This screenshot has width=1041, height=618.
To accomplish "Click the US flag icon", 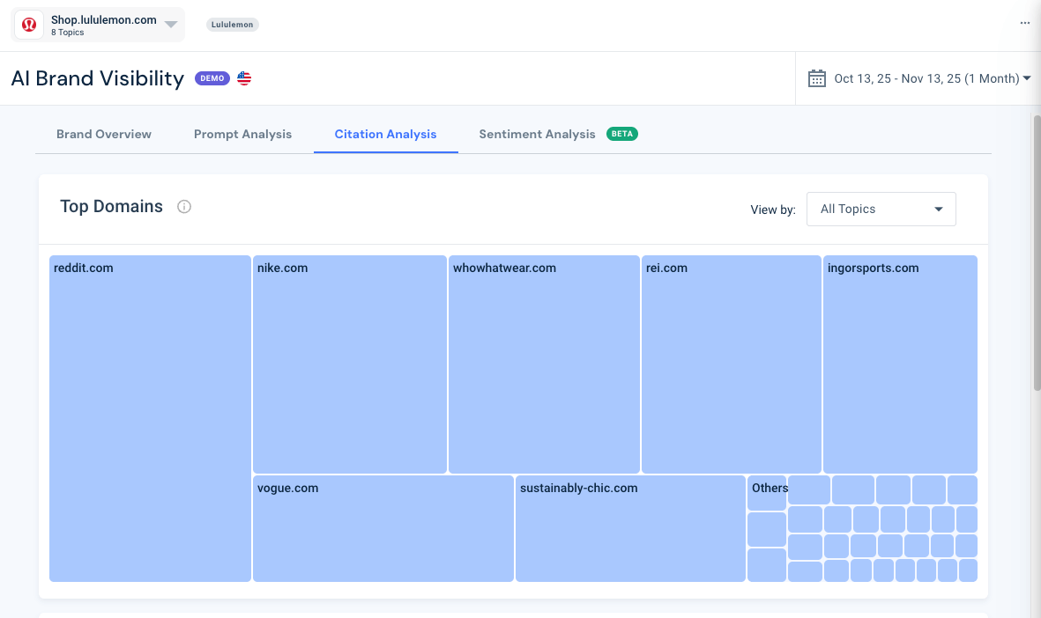I will [243, 77].
